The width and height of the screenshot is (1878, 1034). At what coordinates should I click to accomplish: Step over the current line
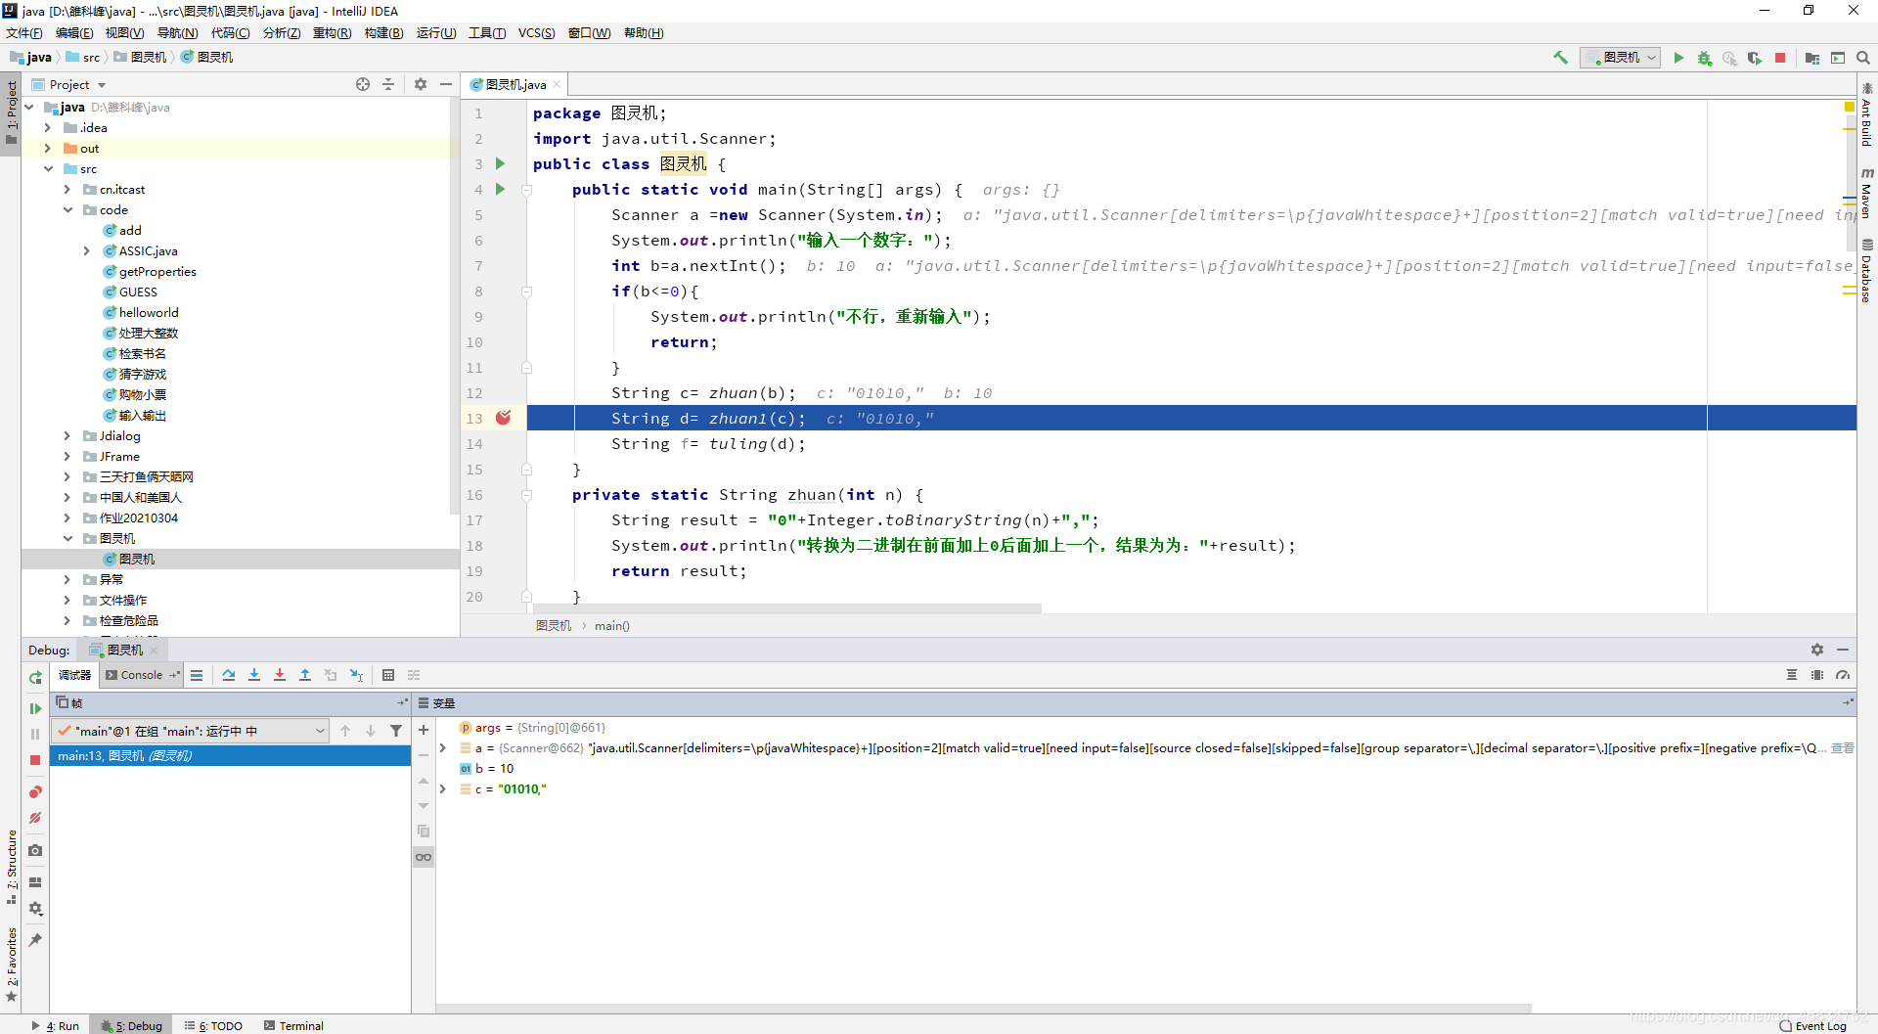point(229,675)
